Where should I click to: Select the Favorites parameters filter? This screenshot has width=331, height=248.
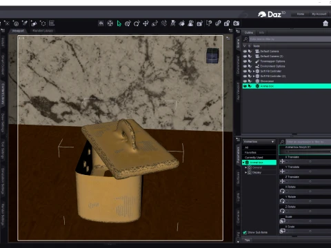click(x=259, y=153)
